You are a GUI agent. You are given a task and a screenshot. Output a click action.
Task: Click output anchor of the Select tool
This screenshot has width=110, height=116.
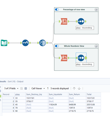click(x=30, y=43)
